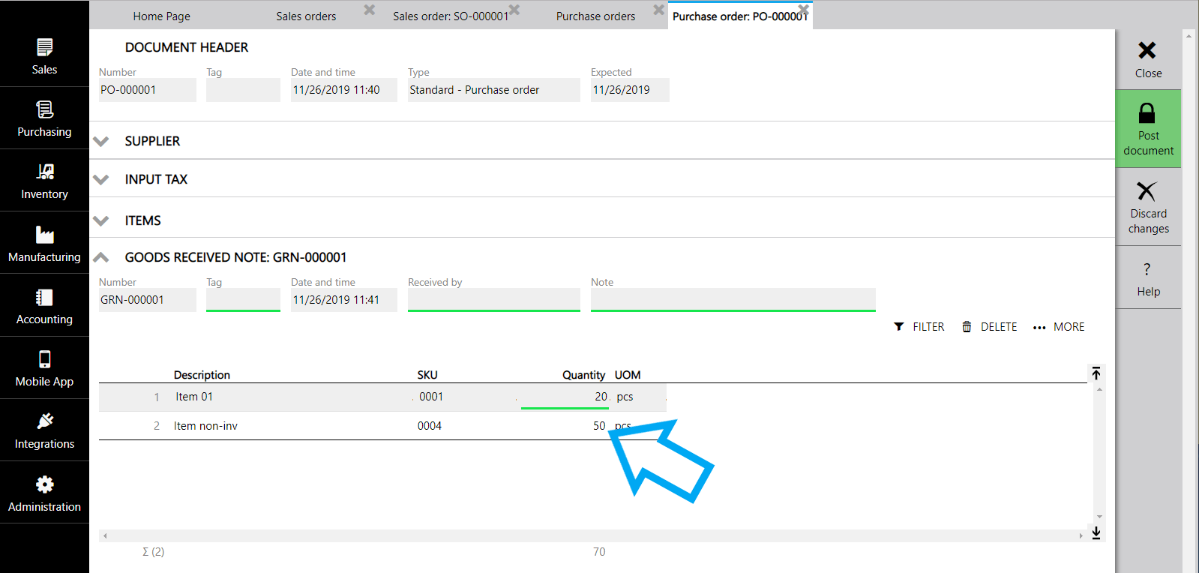Open the Integrations plug icon
This screenshot has width=1199, height=573.
[44, 421]
